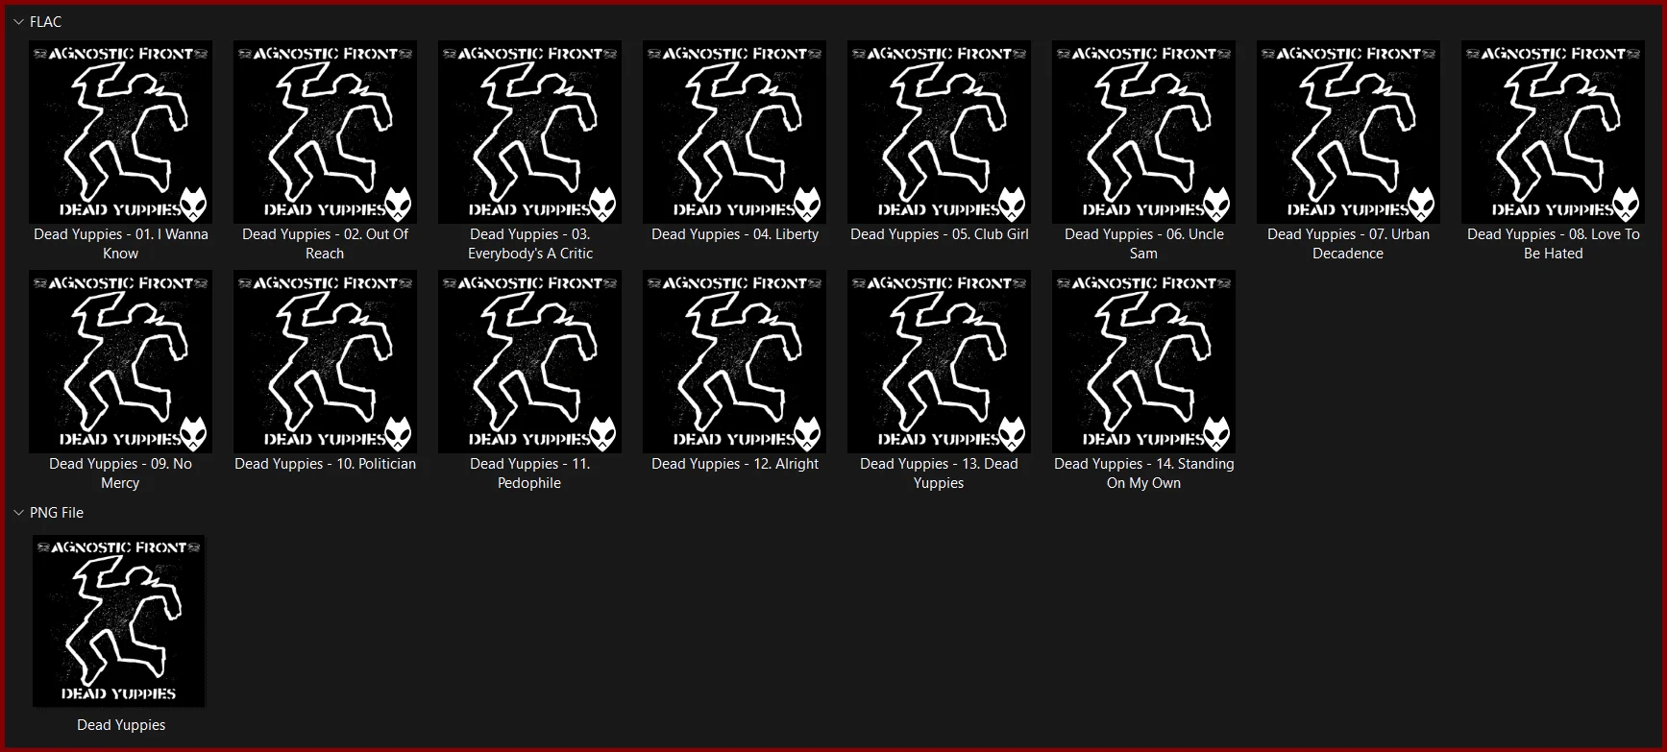Click file name 'Dead Yuppies - 09. No Mercy'
Image resolution: width=1667 pixels, height=752 pixels.
pyautogui.click(x=120, y=473)
